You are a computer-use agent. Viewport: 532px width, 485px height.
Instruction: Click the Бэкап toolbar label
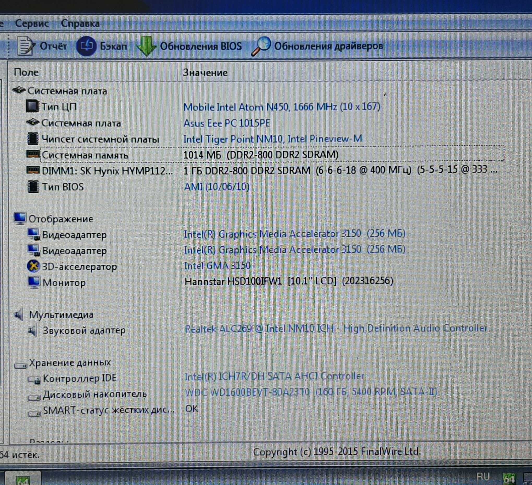click(113, 46)
